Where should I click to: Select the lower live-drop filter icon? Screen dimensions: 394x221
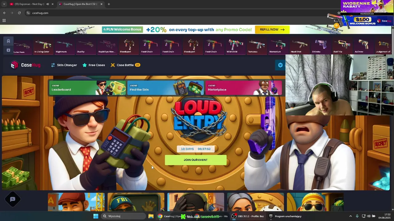tap(8, 50)
